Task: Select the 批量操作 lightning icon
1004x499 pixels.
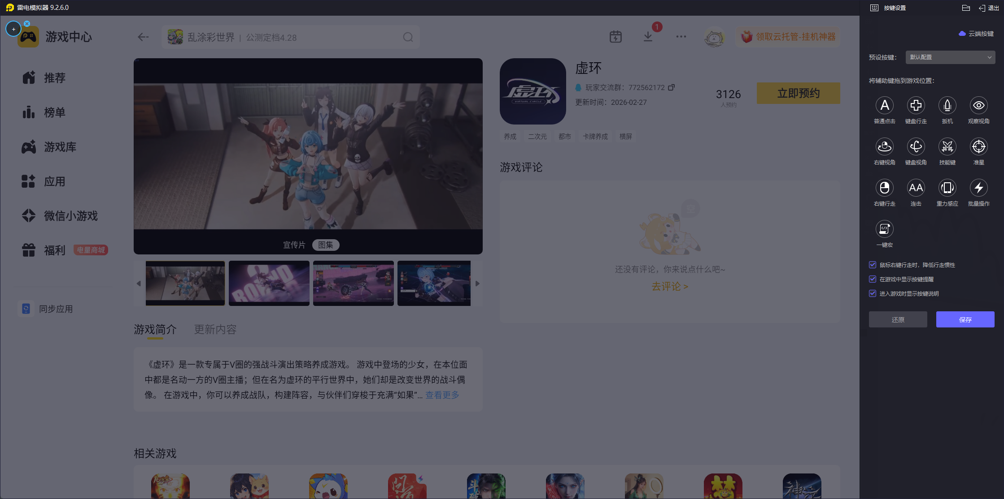Action: [978, 188]
